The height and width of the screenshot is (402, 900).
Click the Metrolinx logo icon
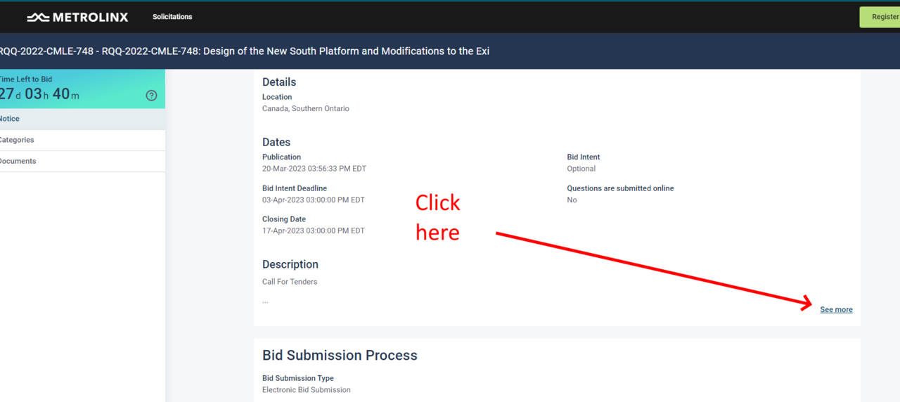[x=38, y=17]
